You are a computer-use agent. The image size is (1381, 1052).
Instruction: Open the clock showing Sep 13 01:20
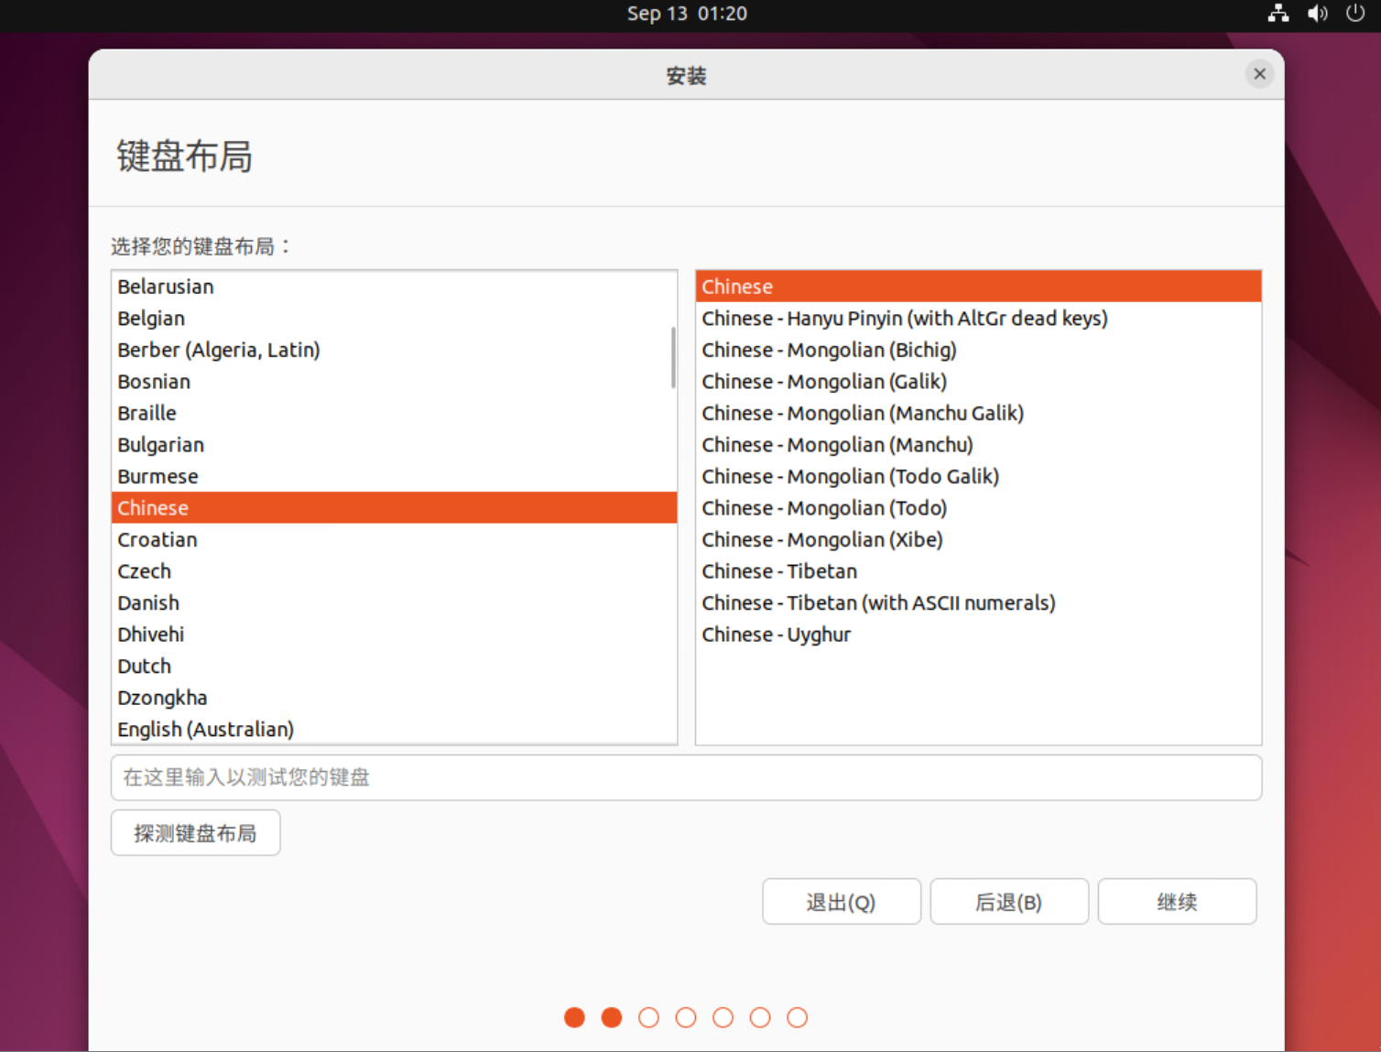click(x=687, y=14)
